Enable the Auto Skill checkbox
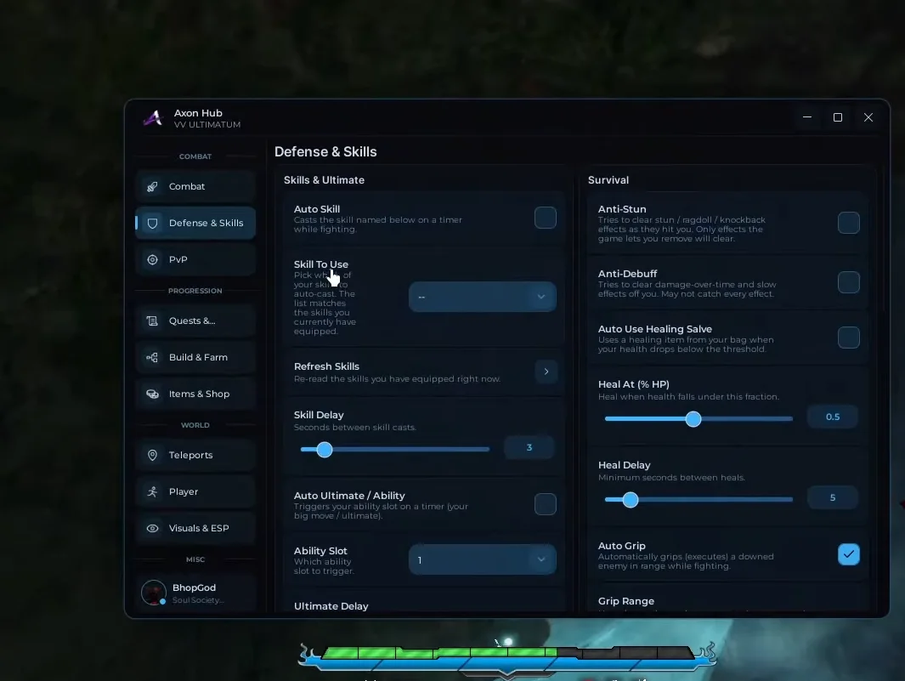 click(x=545, y=218)
